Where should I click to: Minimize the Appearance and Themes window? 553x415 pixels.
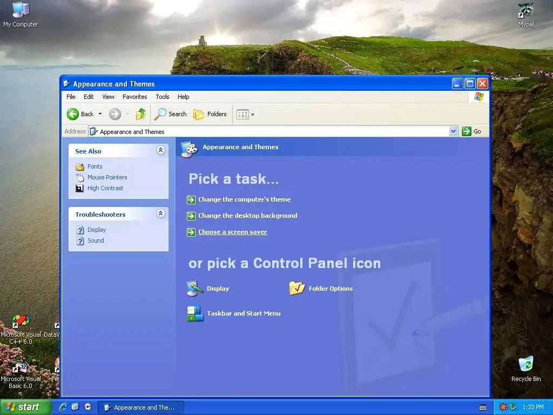point(457,84)
